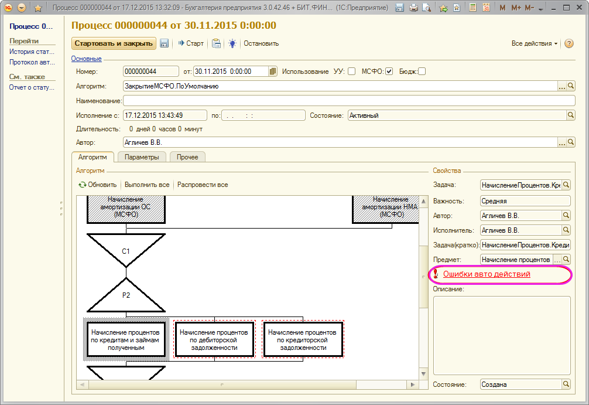Expand the 'Все действия' dropdown menu
Viewport: 589px width, 405px height.
[x=535, y=44]
